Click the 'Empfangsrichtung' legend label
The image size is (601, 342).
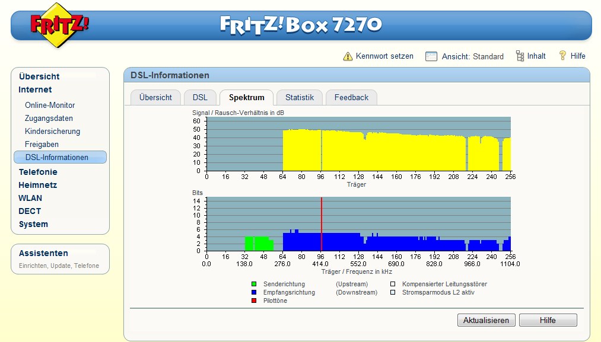click(x=289, y=292)
